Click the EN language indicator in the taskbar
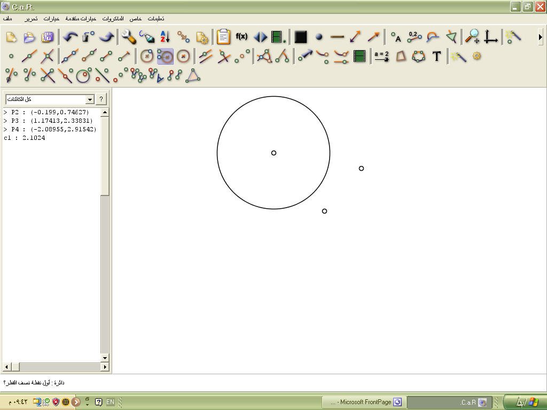Screen dimensions: 547x410 pos(110,402)
